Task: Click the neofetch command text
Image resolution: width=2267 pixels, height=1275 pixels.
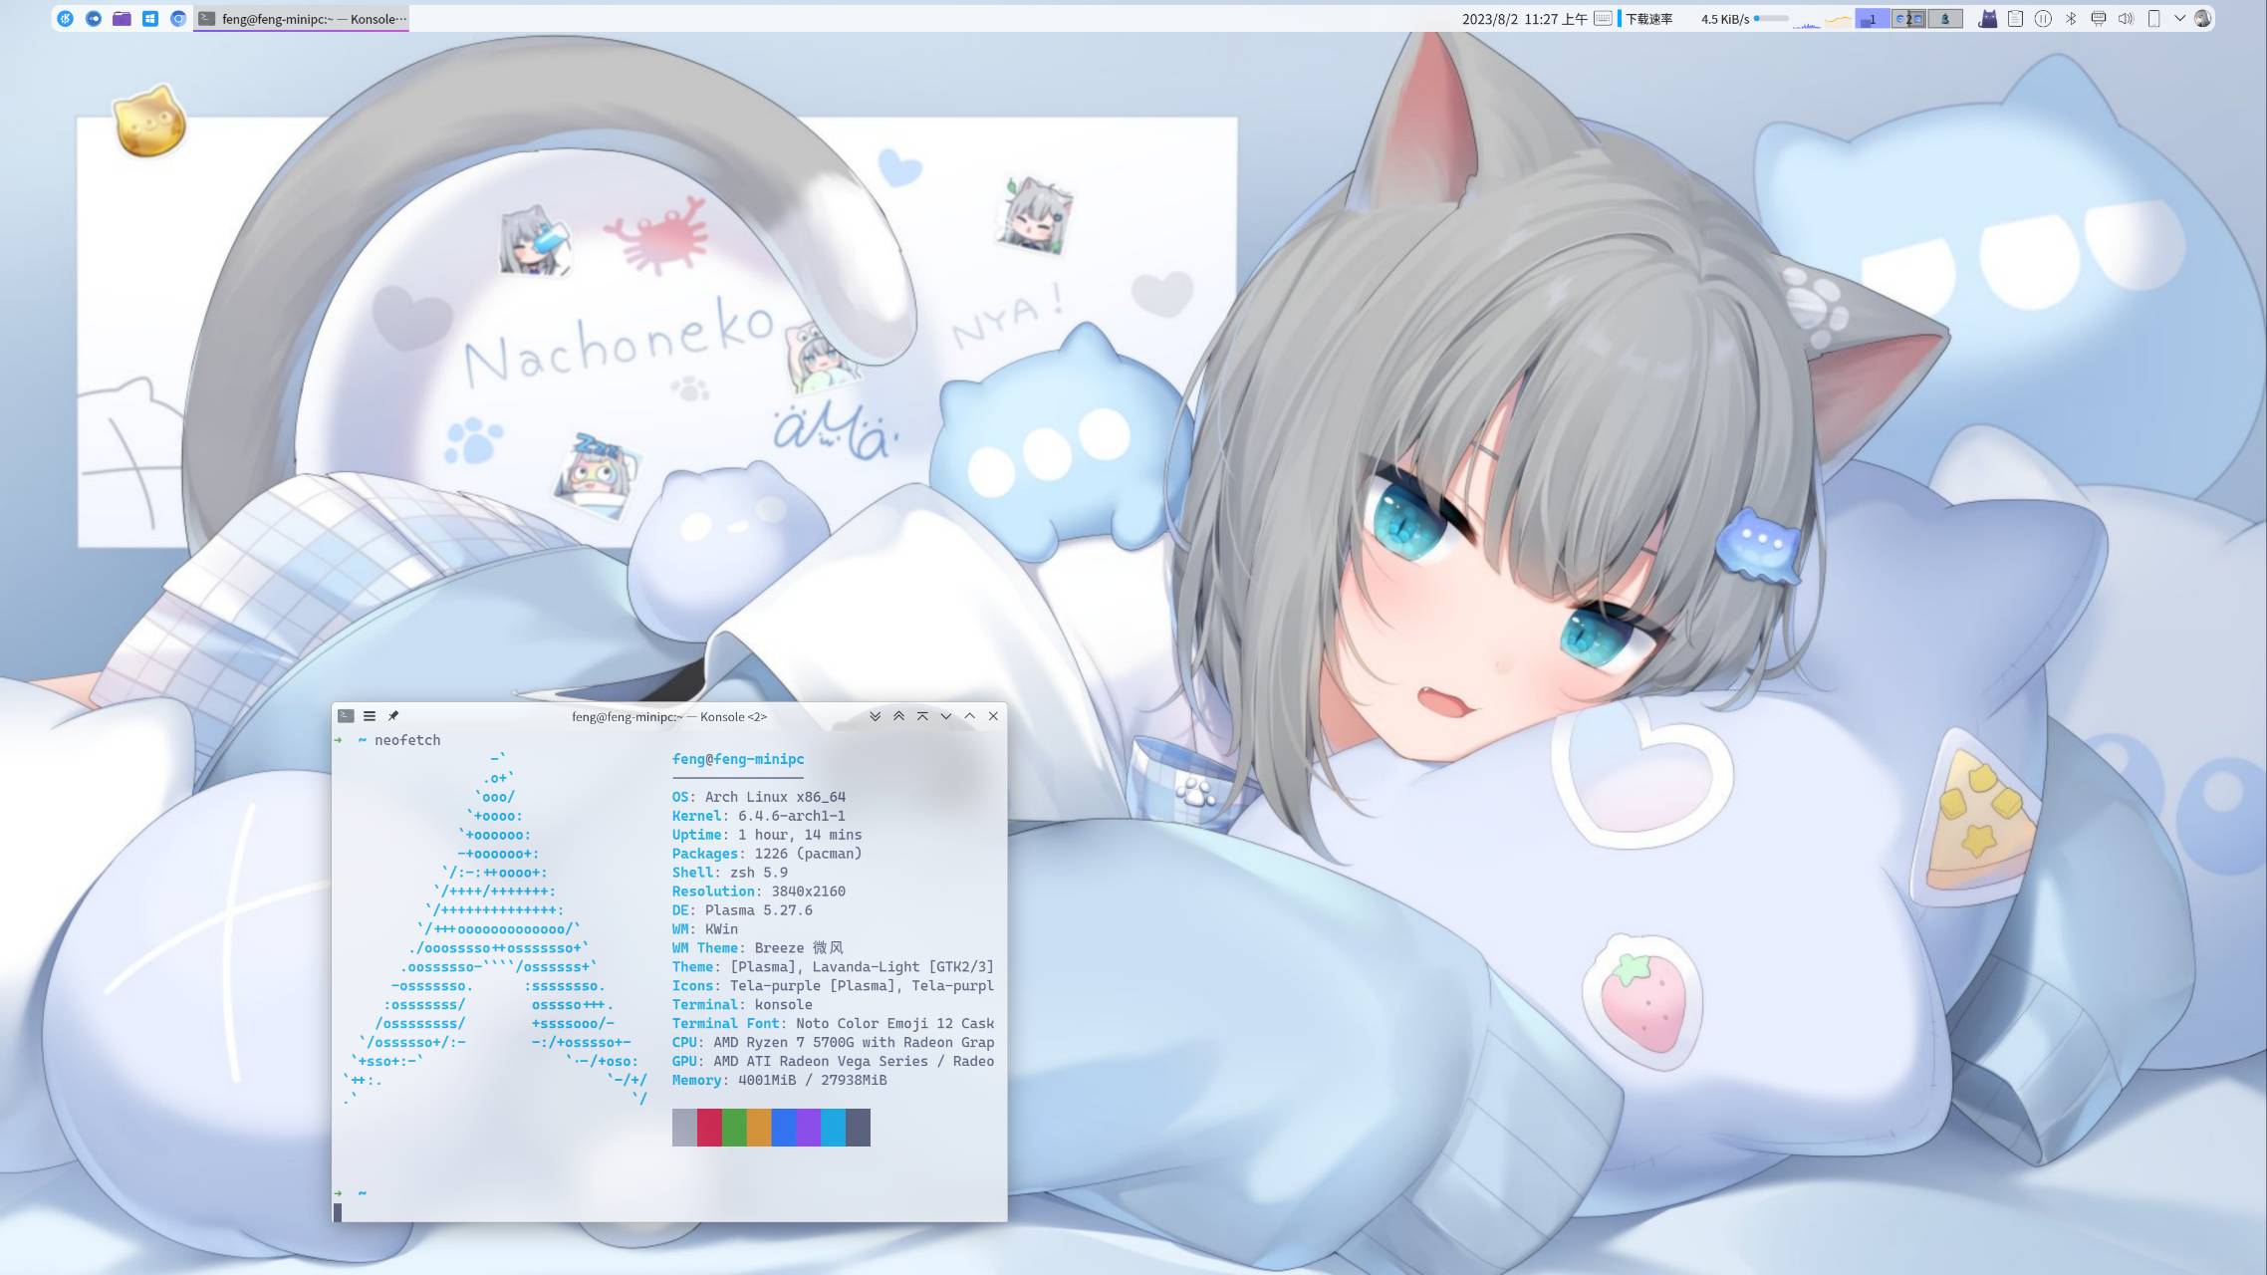Action: coord(407,740)
